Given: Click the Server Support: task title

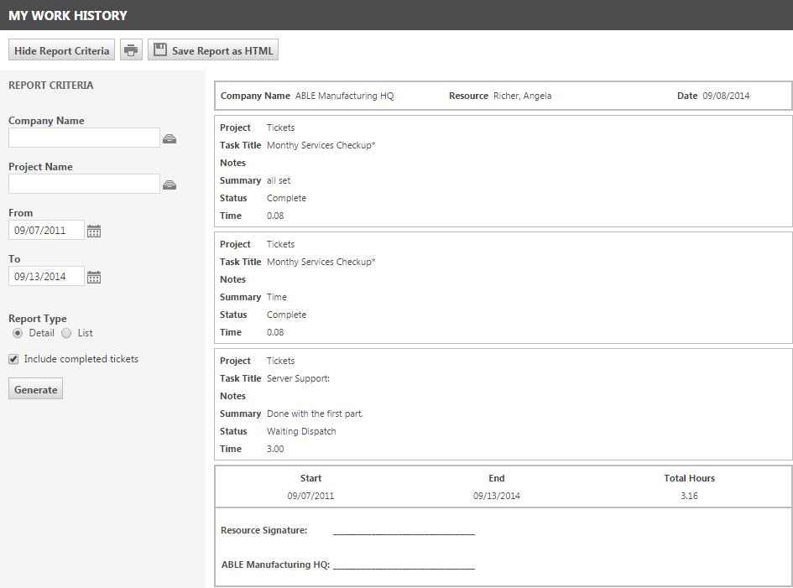Looking at the screenshot, I should (x=299, y=378).
